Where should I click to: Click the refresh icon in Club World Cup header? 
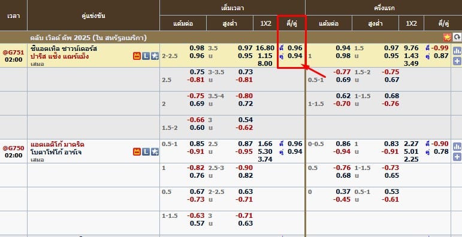pos(457,37)
